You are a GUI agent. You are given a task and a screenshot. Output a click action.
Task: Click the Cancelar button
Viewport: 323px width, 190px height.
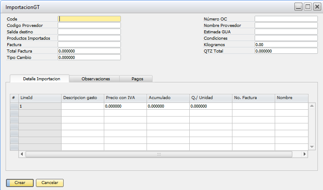click(x=50, y=183)
